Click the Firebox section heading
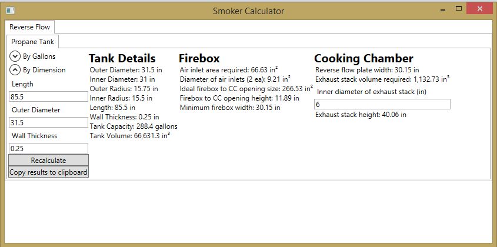This screenshot has width=497, height=247. (x=199, y=58)
